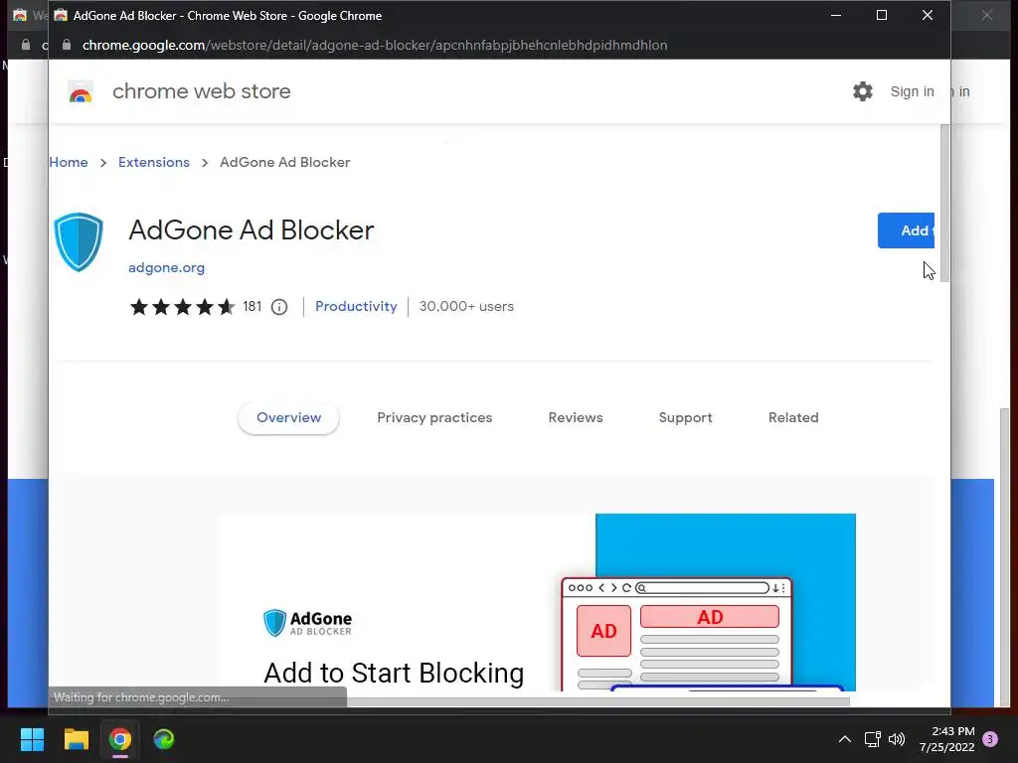Click the horizontal scrollbar at bottom
Viewport: 1018px width, 763px height.
(597, 701)
